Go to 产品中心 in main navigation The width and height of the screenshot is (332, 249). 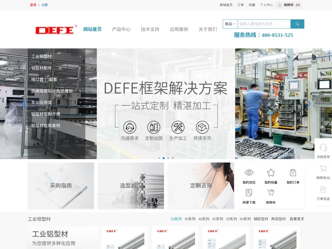point(121,30)
